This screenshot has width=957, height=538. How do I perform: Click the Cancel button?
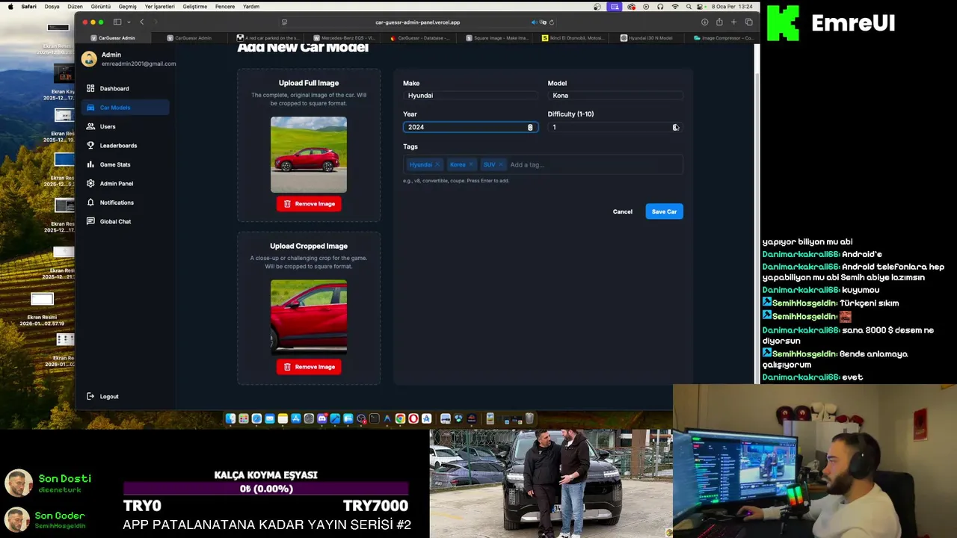(x=623, y=211)
